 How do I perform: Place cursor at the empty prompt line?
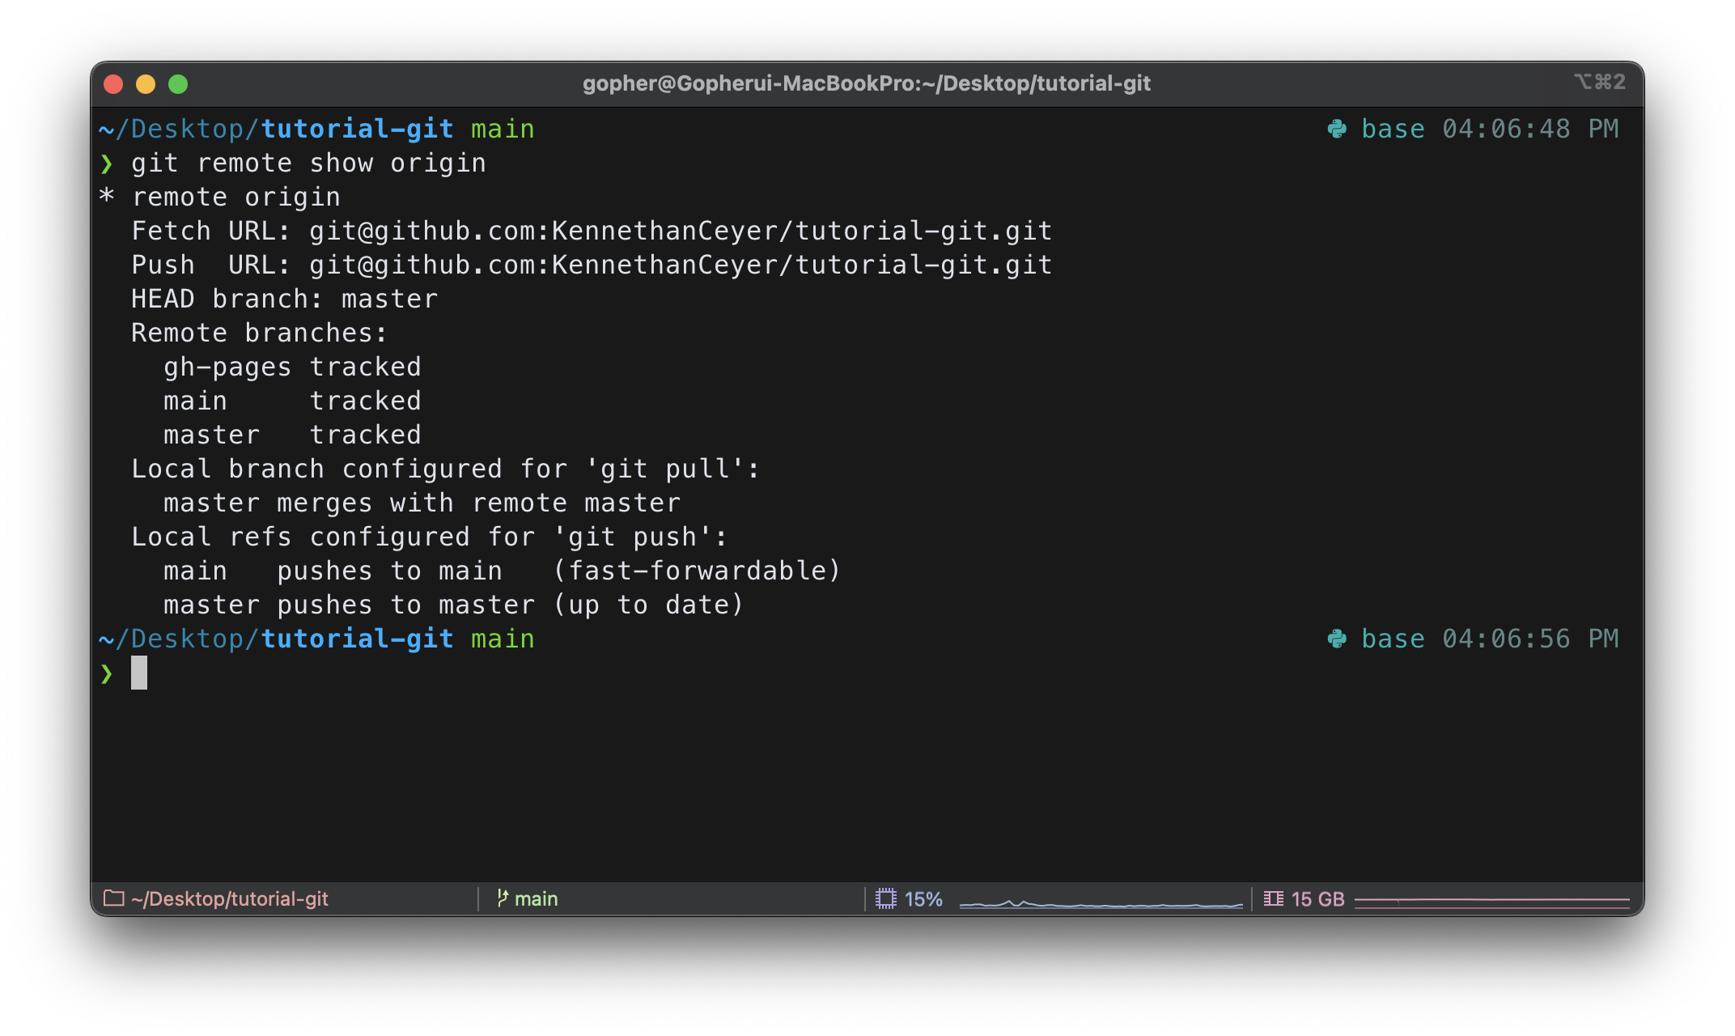pyautogui.click(x=139, y=673)
